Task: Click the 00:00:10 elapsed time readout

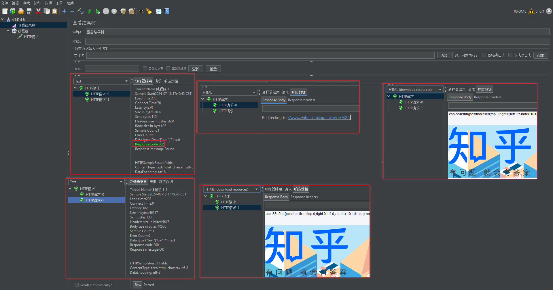Action: 520,11
